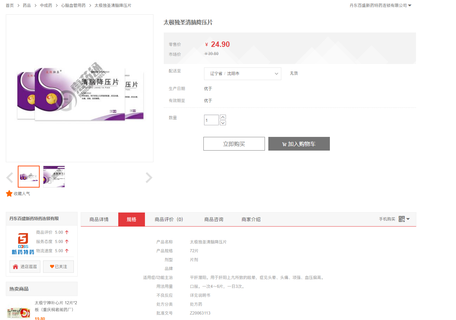Viewport: 456px width, 320px height.
Task: Toggle the 已关注 follow button
Action: pos(58,267)
